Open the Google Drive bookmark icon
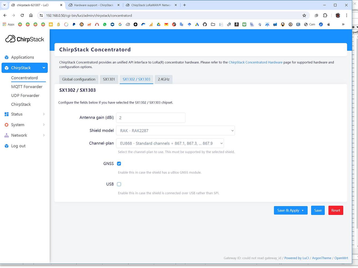The image size is (358, 268). [x=159, y=24]
